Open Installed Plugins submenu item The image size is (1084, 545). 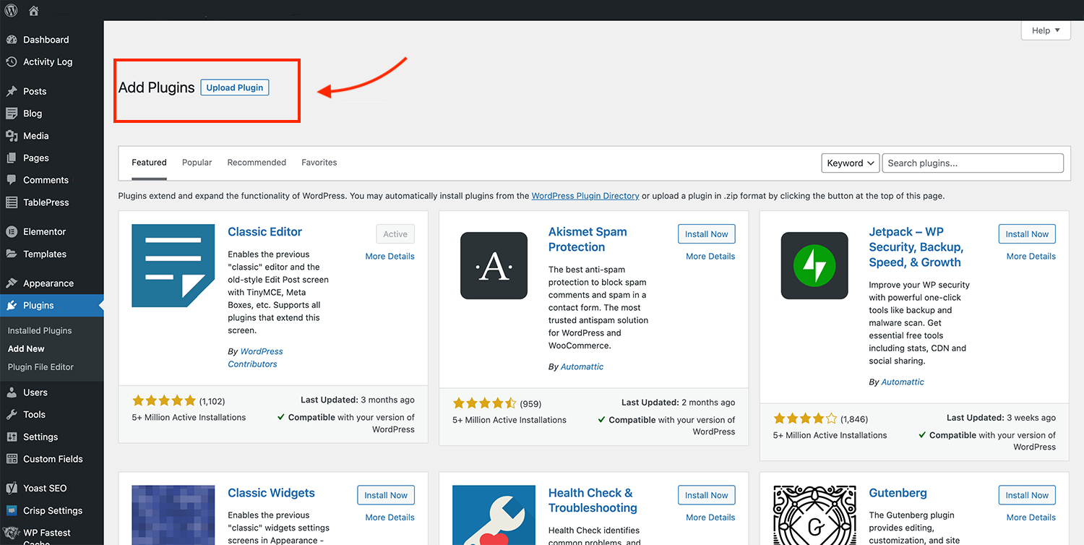pyautogui.click(x=40, y=330)
